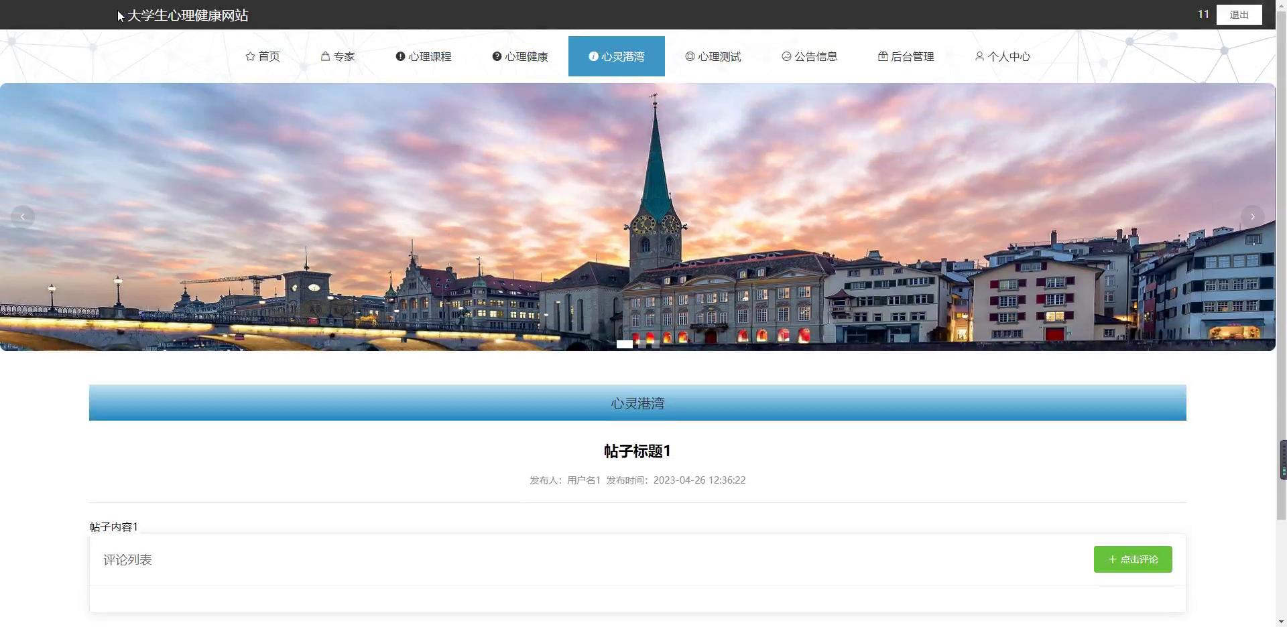Image resolution: width=1287 pixels, height=627 pixels.
Task: Click the plus icon in 点击评论
Action: [1112, 559]
